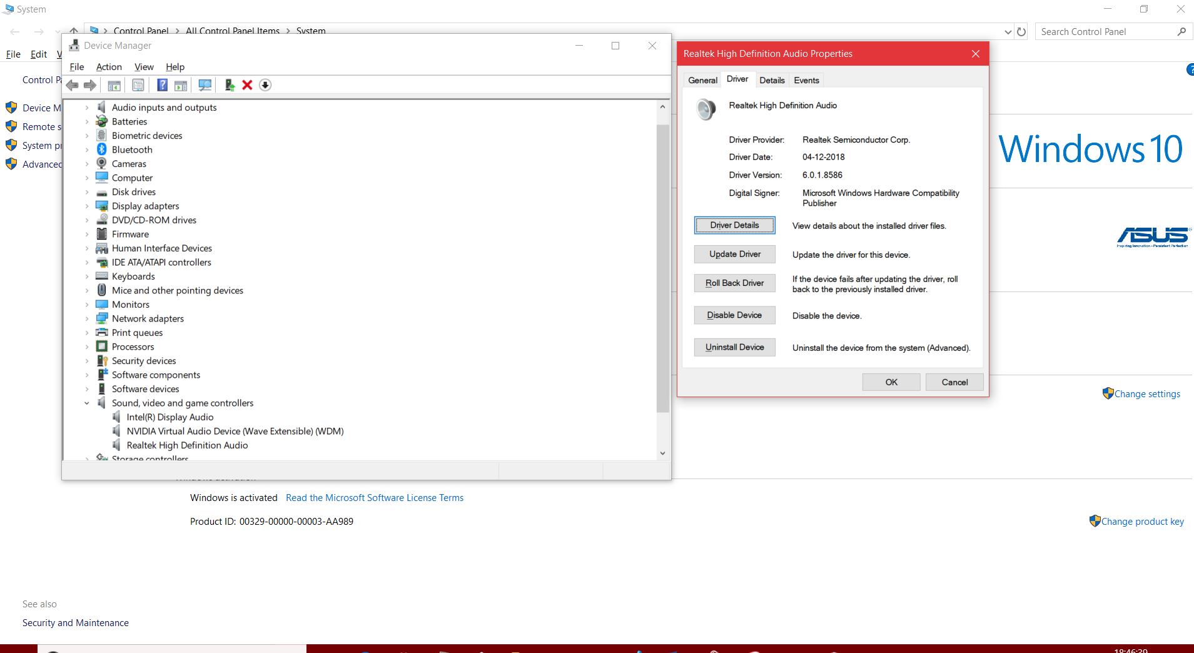Select Realtek High Definition Audio tree item
Image resolution: width=1194 pixels, height=653 pixels.
pos(187,445)
